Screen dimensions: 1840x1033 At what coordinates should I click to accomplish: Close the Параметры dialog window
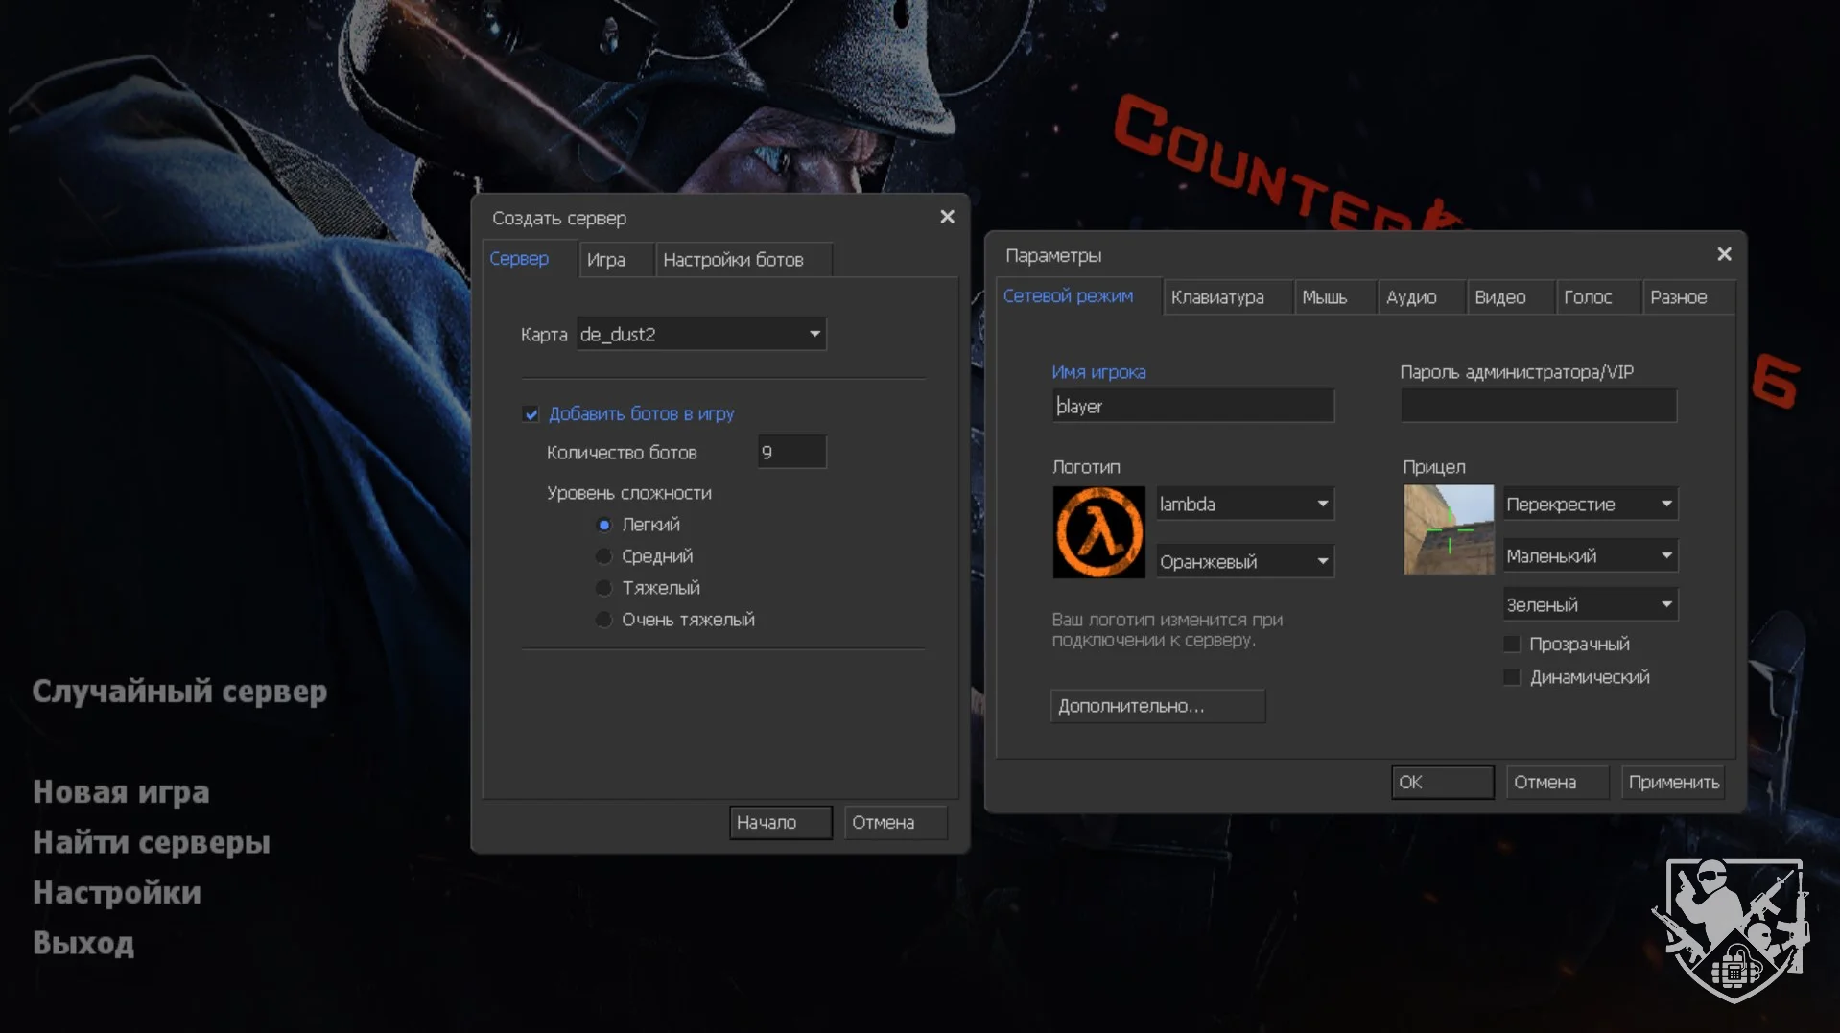click(1723, 254)
